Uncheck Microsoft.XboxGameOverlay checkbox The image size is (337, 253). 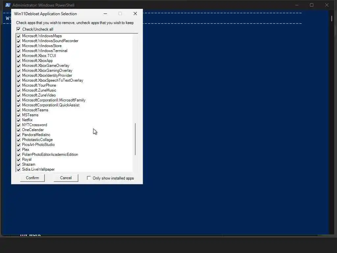[x=19, y=66]
